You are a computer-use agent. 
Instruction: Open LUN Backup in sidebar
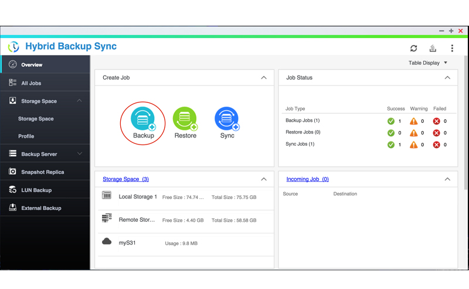(x=45, y=190)
